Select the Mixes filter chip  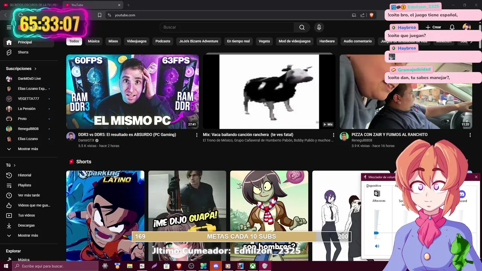(x=113, y=41)
